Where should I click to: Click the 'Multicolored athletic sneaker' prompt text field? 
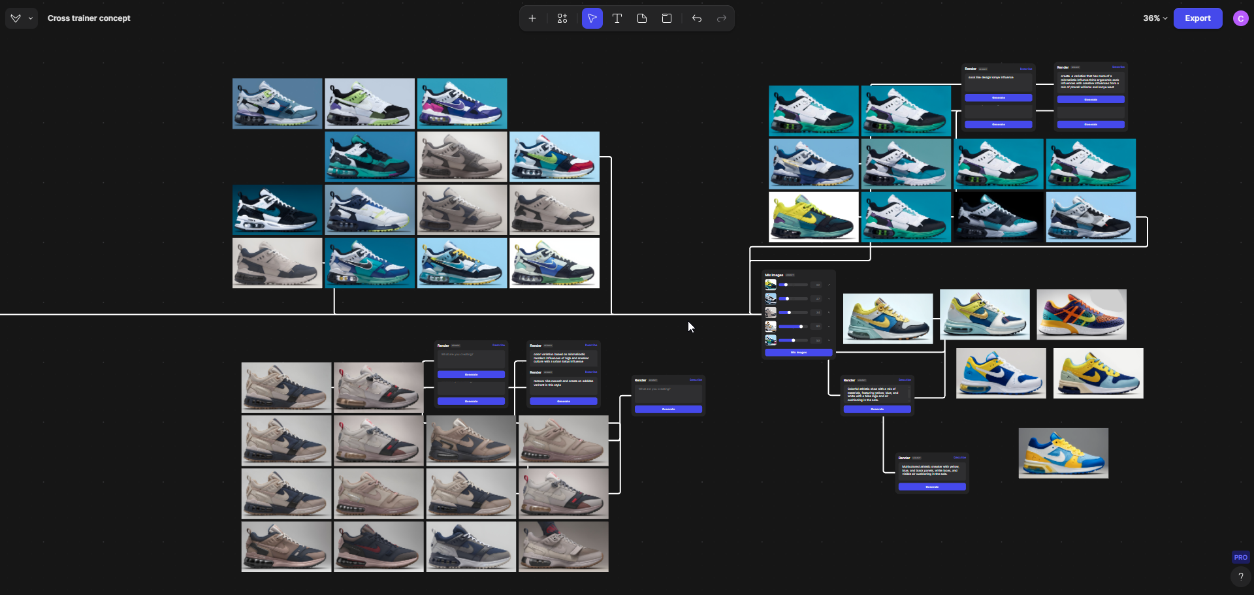pos(932,470)
